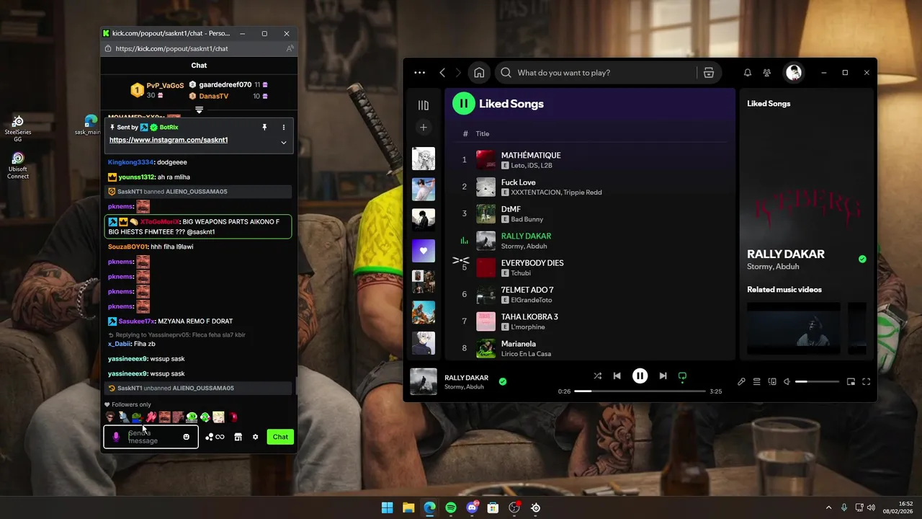Open Spotify Home via house icon
922x519 pixels.
pos(479,73)
